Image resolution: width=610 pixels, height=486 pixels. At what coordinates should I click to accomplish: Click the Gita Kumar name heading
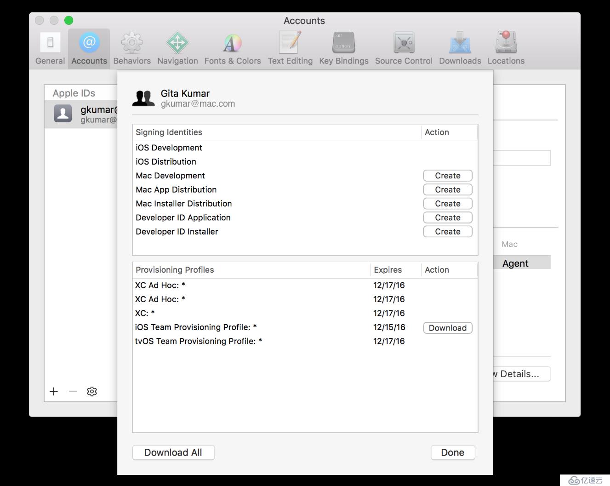click(185, 93)
